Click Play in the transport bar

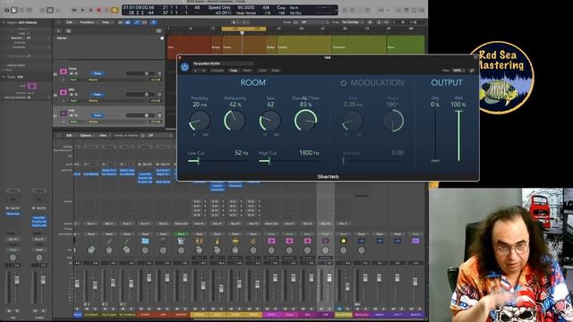coord(82,10)
